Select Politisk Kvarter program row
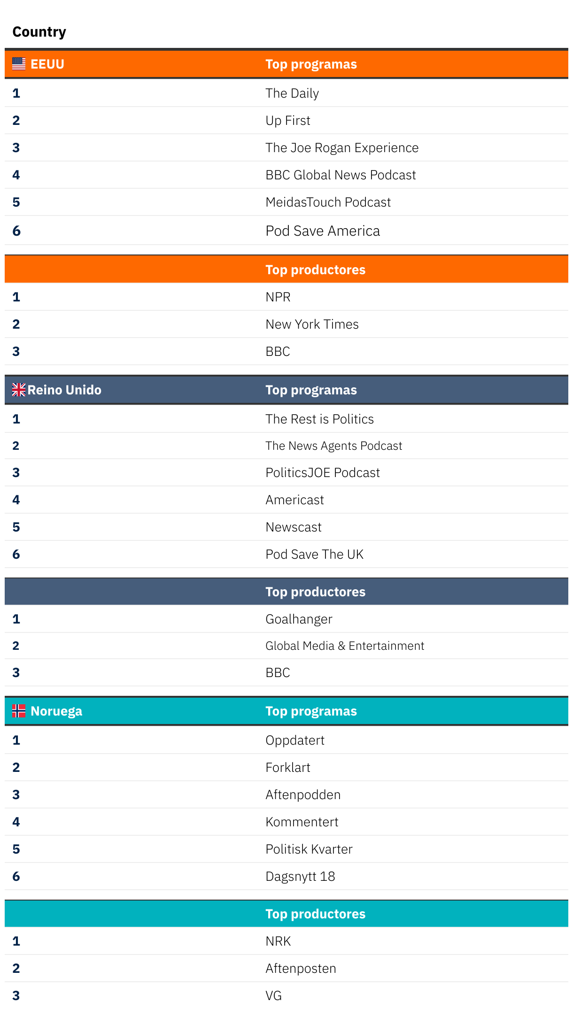Image resolution: width=573 pixels, height=1032 pixels. click(309, 849)
